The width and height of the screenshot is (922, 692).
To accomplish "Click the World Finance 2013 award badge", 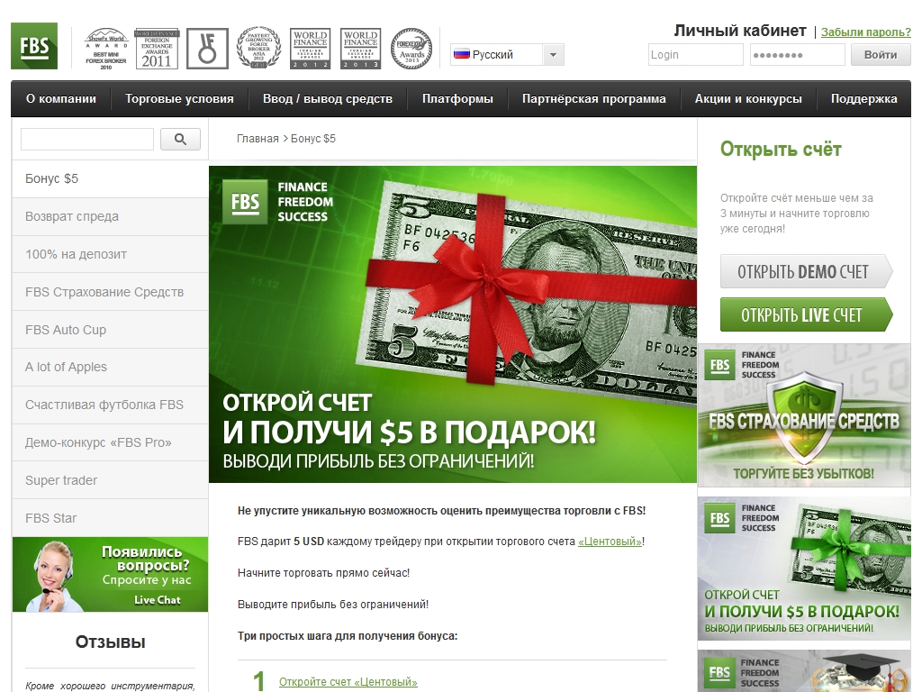I will [x=360, y=49].
